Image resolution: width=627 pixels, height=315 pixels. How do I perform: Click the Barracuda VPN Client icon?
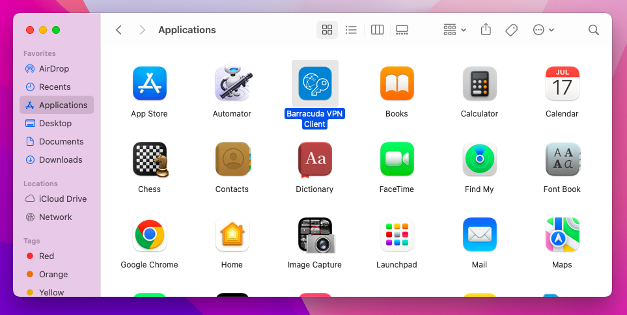pyautogui.click(x=315, y=83)
